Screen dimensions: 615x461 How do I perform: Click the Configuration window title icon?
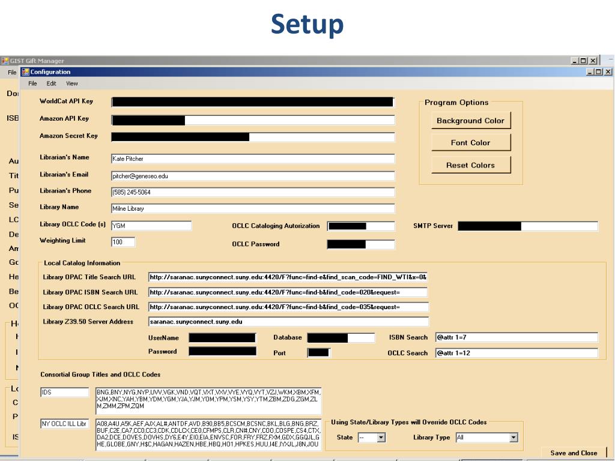25,72
